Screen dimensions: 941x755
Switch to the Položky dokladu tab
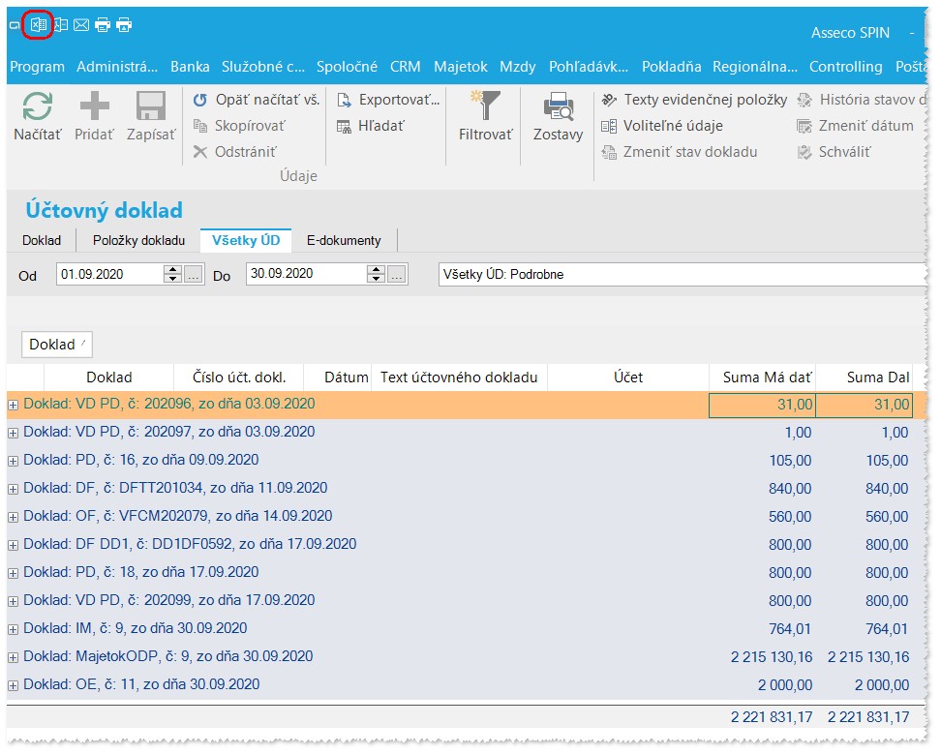(x=138, y=241)
